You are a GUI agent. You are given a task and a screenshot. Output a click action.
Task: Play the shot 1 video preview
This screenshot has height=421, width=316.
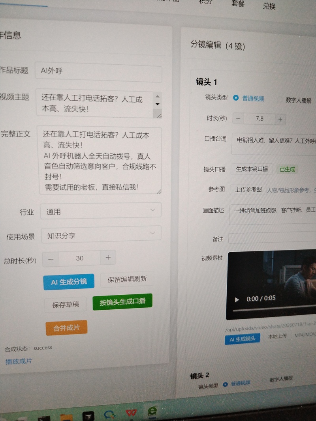pyautogui.click(x=237, y=299)
